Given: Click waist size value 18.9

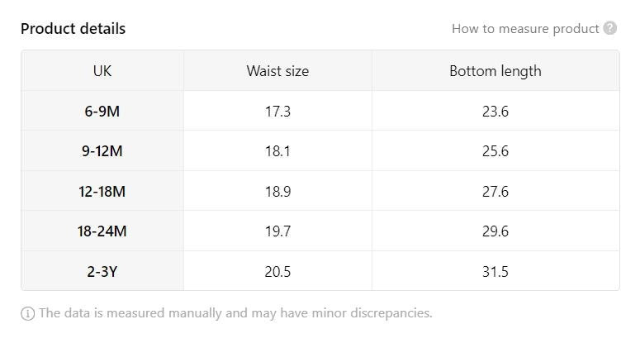Looking at the screenshot, I should (x=277, y=192).
